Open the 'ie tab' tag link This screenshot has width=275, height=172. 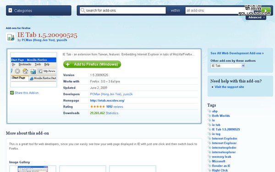coord(216,125)
